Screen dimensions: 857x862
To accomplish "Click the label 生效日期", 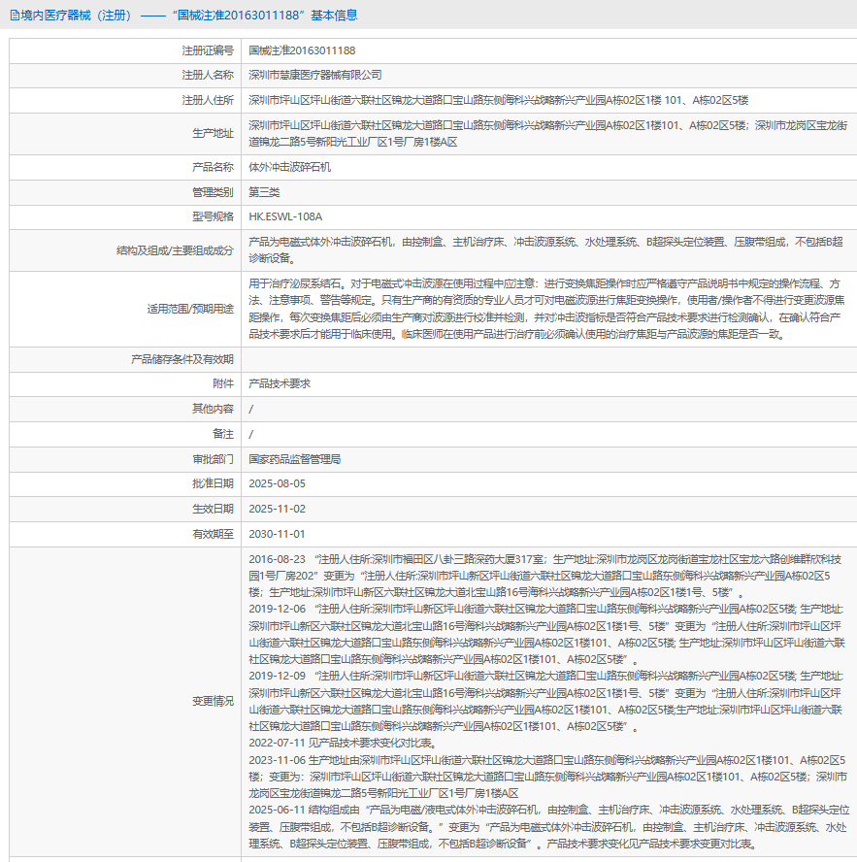I will (213, 509).
